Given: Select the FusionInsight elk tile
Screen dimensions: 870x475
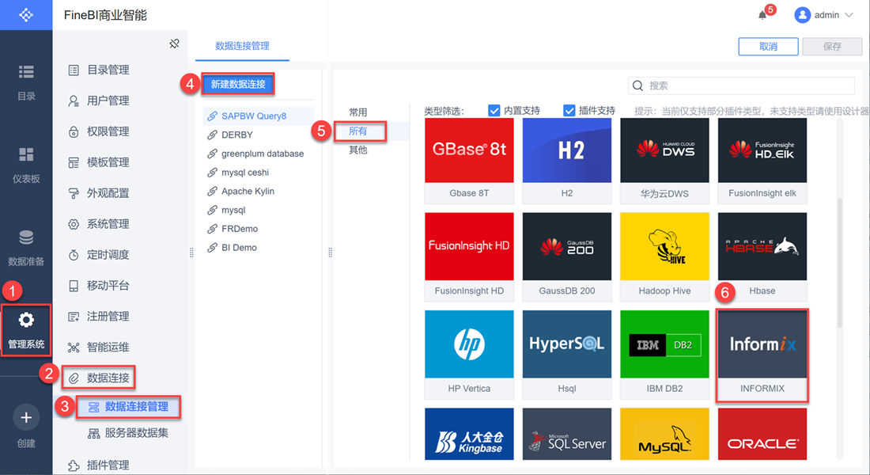Looking at the screenshot, I should point(762,161).
